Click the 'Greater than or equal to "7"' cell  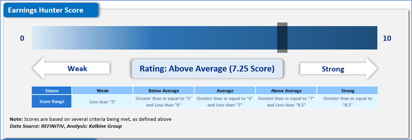[x=286, y=101]
